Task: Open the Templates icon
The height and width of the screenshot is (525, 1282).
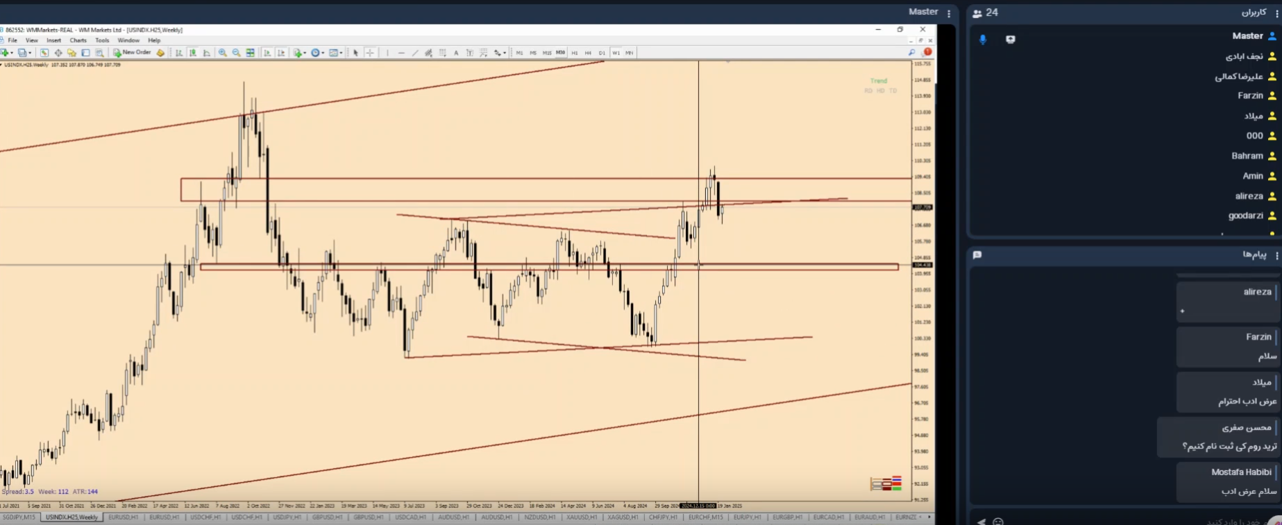Action: (x=334, y=53)
